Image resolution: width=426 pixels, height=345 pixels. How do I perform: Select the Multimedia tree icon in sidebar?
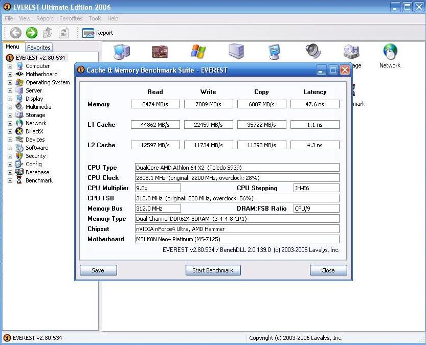(19, 107)
